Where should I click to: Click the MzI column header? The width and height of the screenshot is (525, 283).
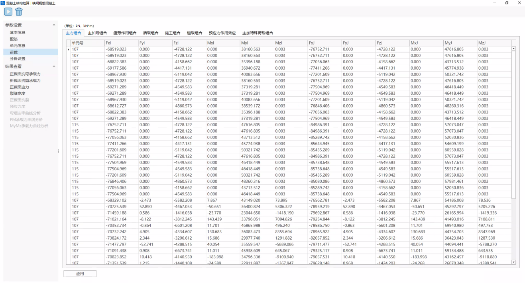[x=291, y=43]
